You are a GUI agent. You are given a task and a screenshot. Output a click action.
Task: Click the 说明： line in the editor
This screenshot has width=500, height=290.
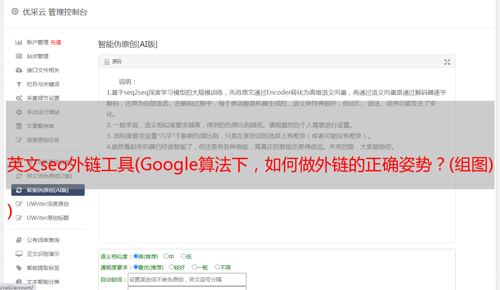pyautogui.click(x=128, y=82)
